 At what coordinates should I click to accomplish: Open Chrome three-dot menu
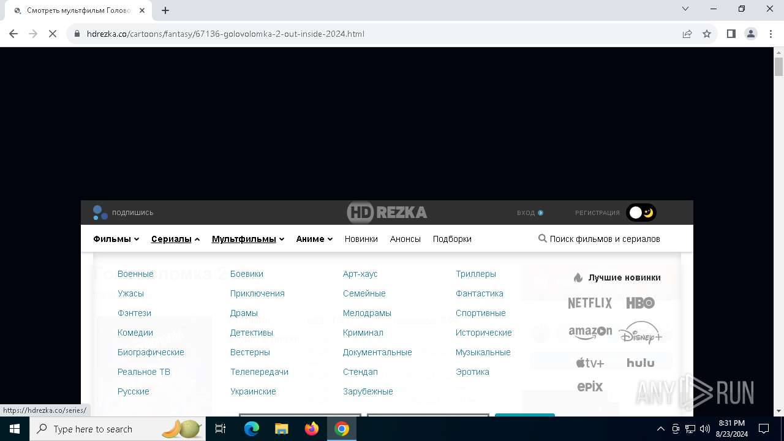tap(771, 34)
